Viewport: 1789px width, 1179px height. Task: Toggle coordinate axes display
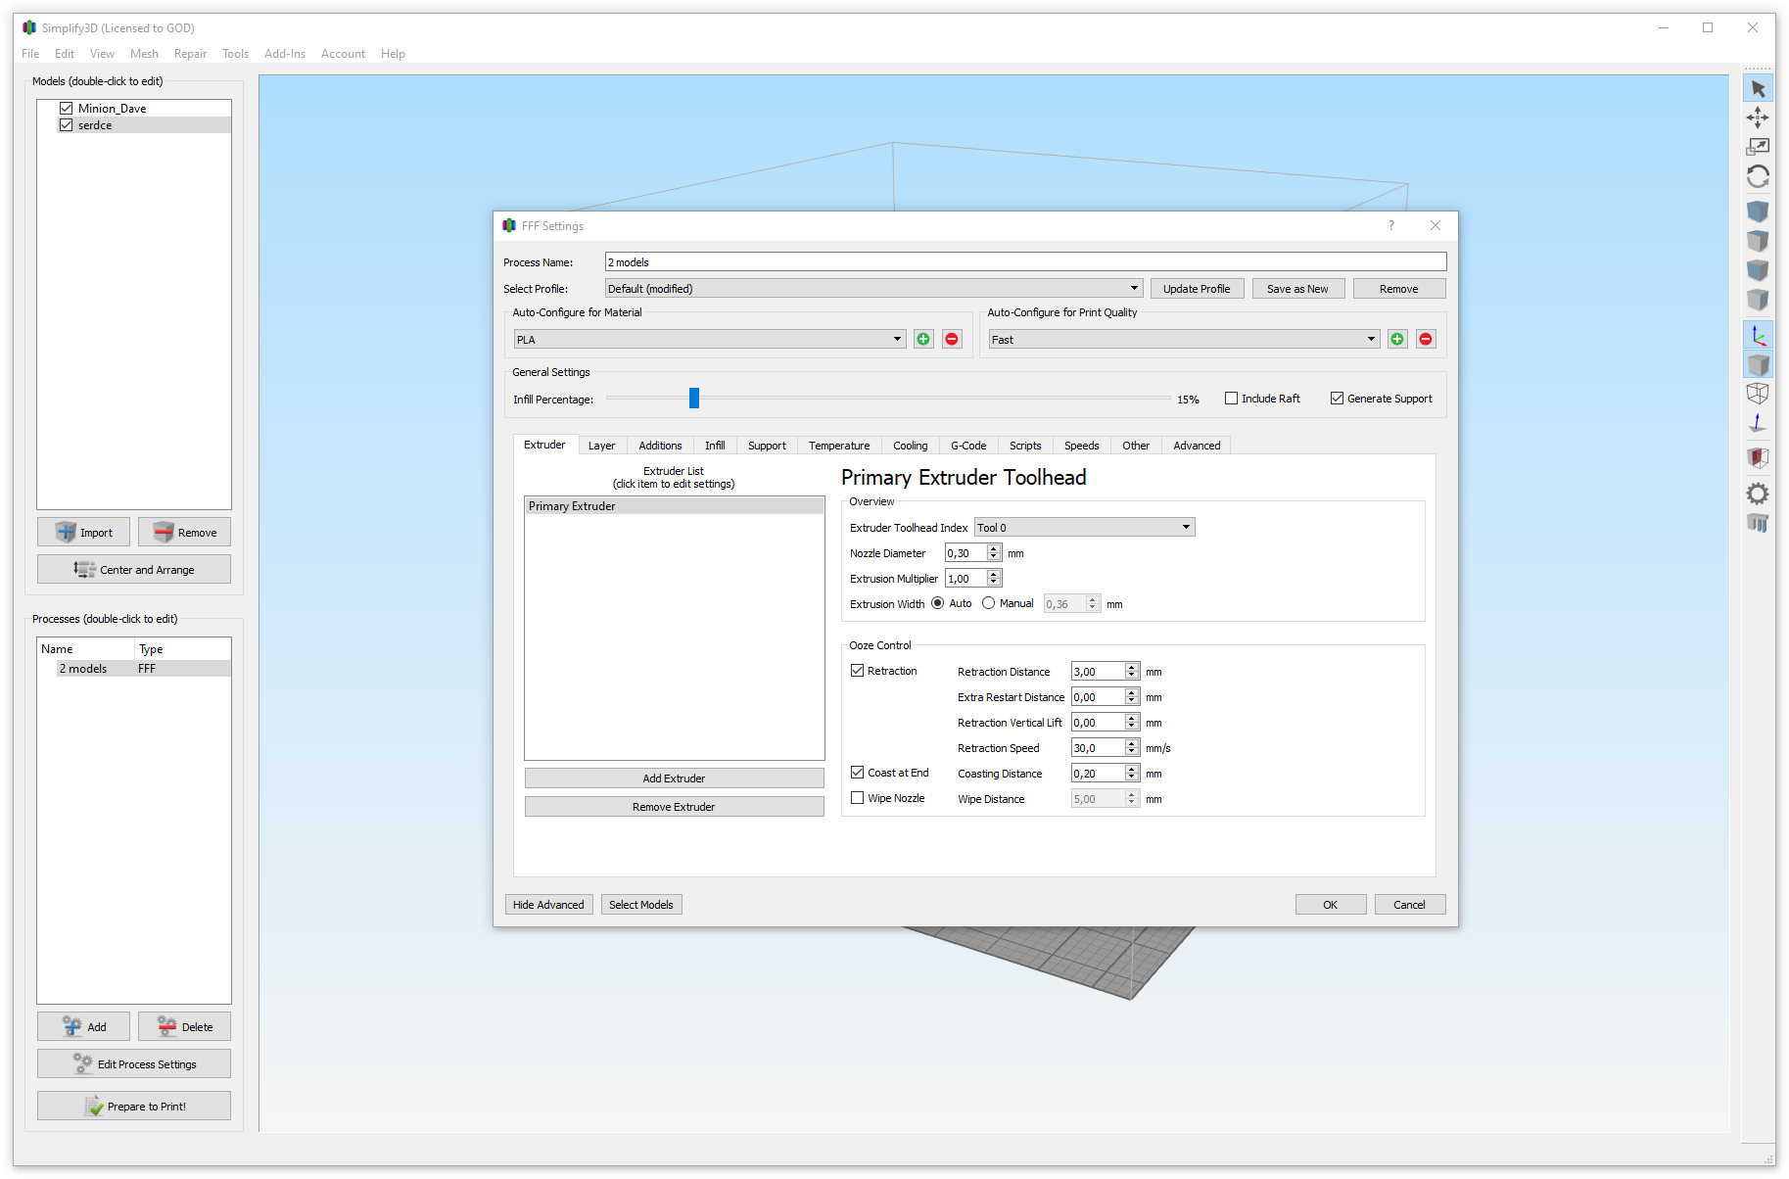[x=1758, y=336]
